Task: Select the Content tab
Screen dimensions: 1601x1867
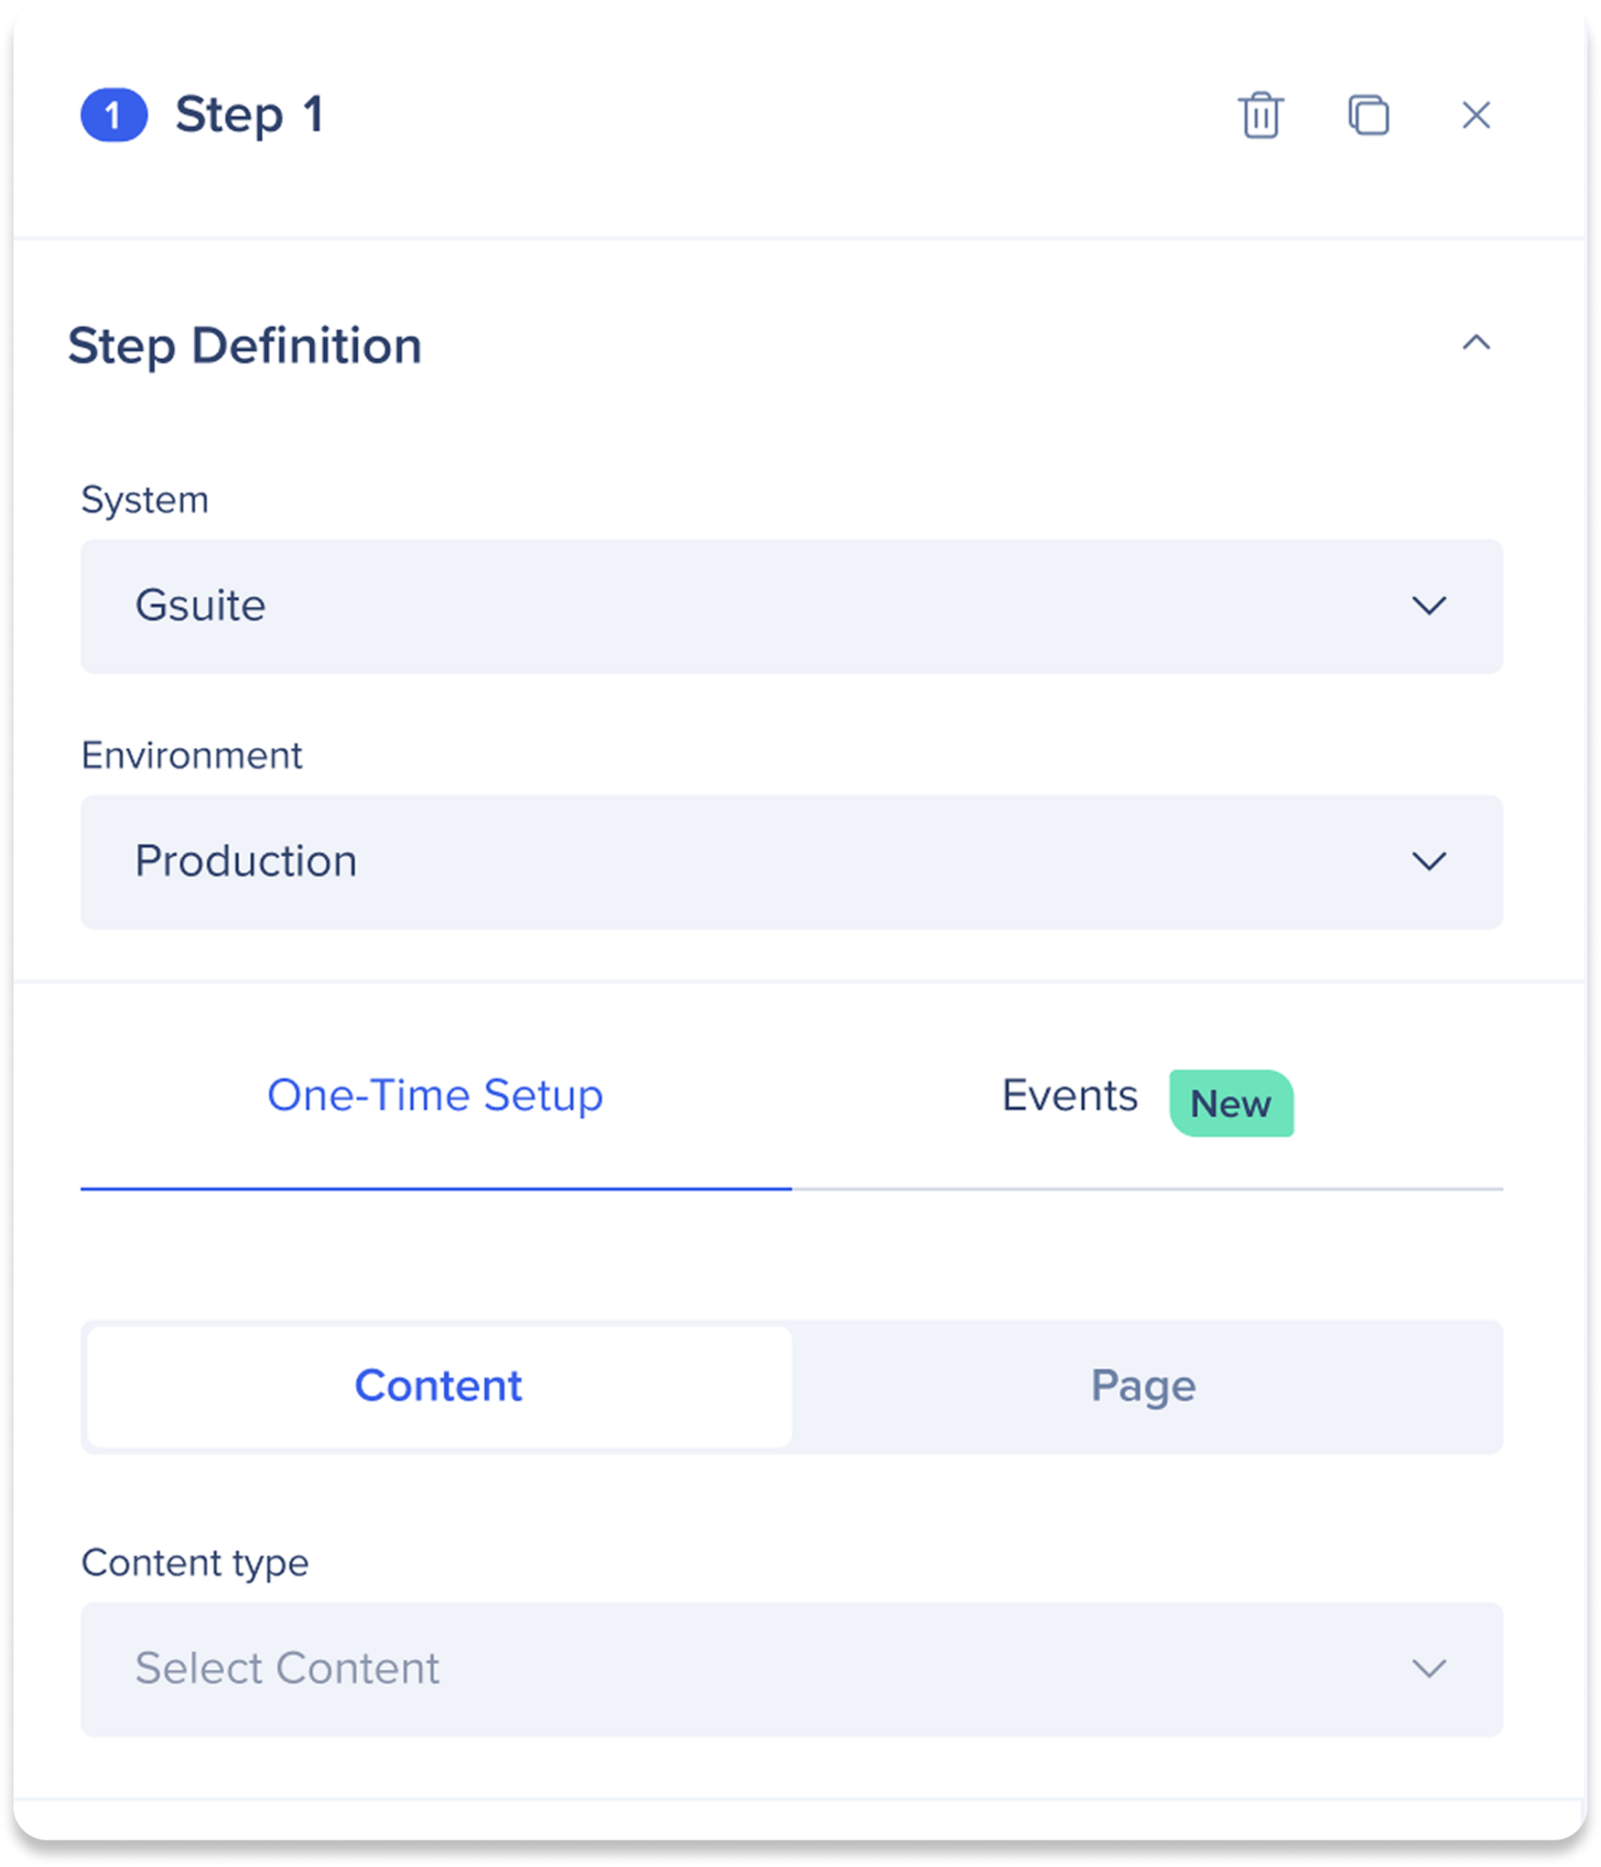Action: click(439, 1386)
